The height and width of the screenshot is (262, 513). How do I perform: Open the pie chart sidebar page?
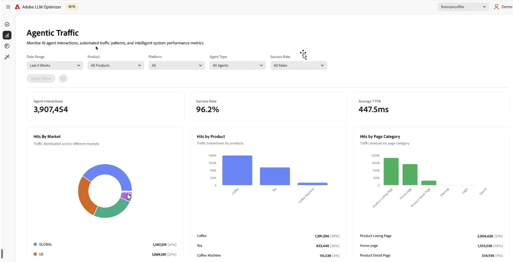tap(7, 46)
